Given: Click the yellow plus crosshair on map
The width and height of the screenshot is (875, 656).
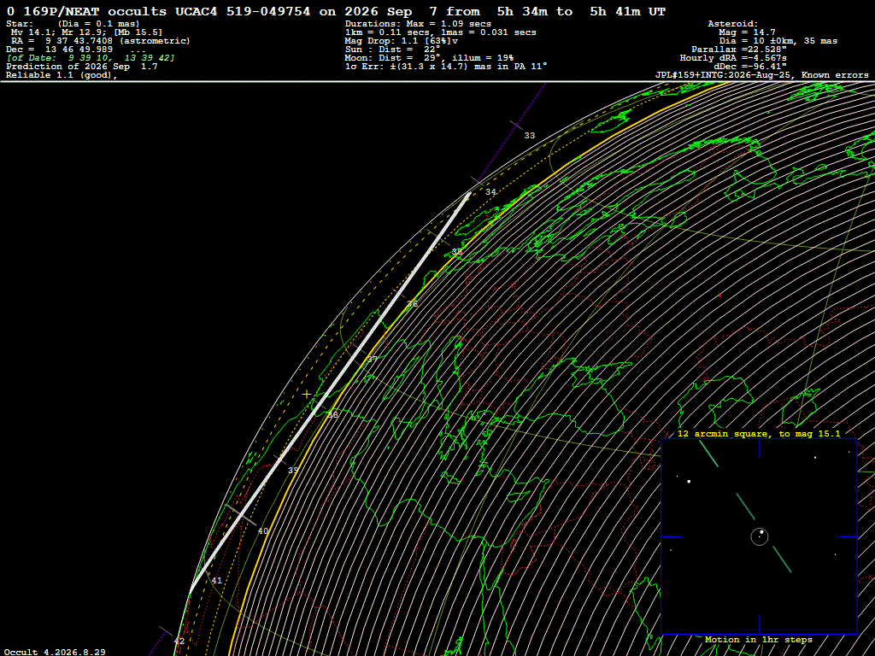Looking at the screenshot, I should (307, 395).
